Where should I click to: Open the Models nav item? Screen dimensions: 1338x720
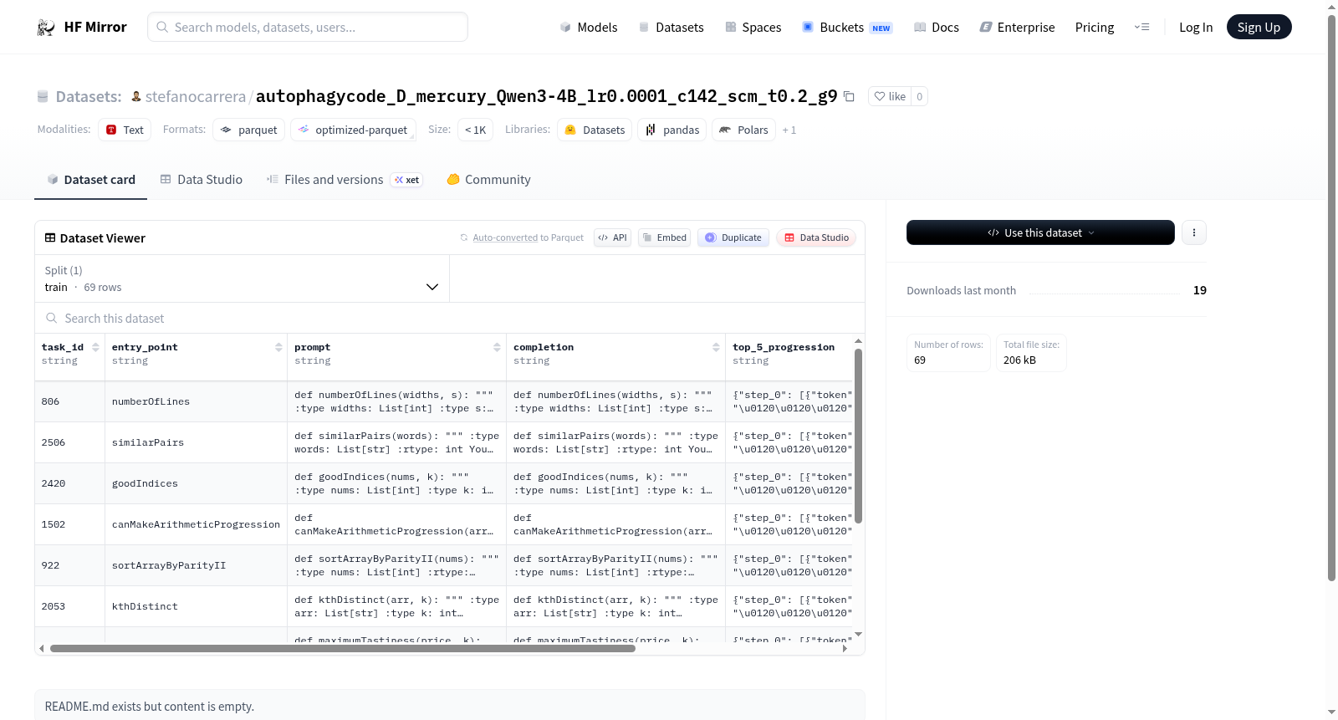point(589,28)
